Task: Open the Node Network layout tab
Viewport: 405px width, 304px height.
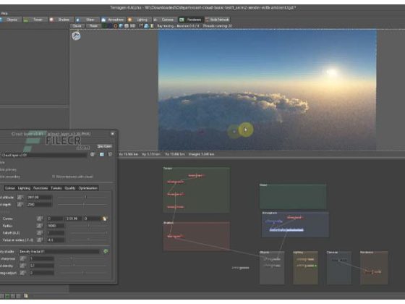Action: [218, 20]
